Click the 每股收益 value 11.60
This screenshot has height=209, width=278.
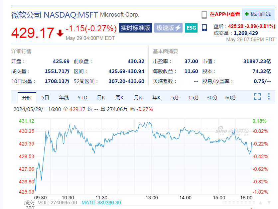[x=191, y=71]
